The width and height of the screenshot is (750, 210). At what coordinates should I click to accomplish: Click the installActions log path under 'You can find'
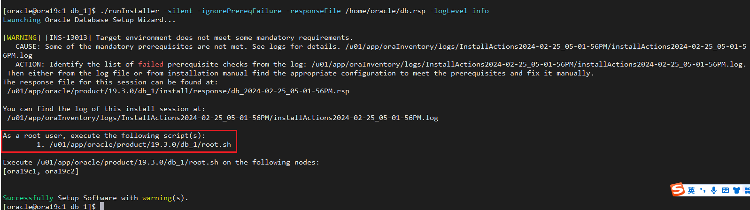click(x=223, y=118)
